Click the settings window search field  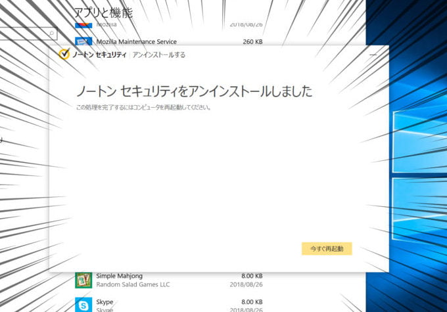[28, 33]
